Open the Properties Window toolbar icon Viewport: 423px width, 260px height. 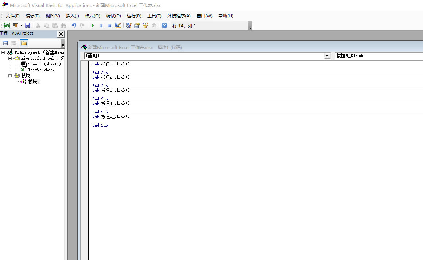coord(137,25)
